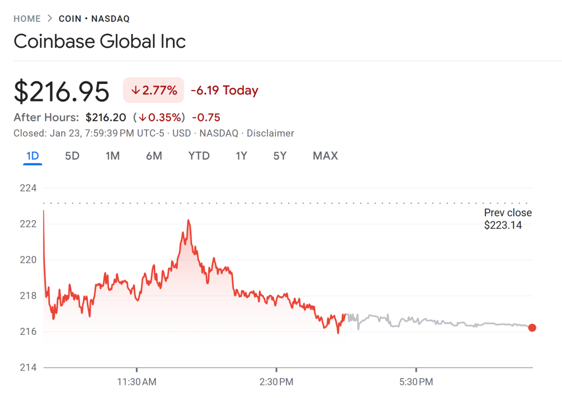Open the Disclaimer link
Screen dimensions: 562x398
pyautogui.click(x=271, y=133)
